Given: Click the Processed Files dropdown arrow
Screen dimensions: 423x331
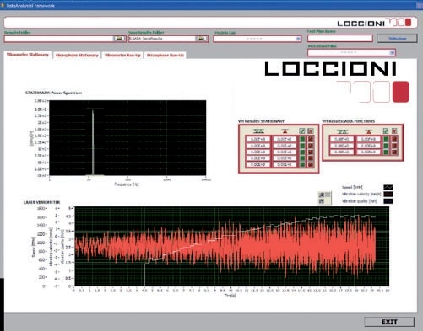Looking at the screenshot, I should point(392,52).
